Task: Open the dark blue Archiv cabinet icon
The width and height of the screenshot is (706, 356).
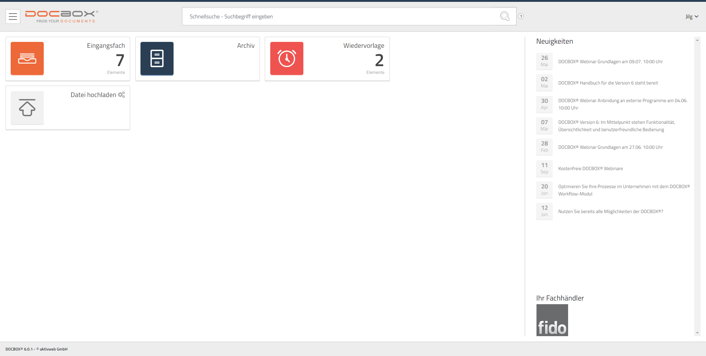Action: pyautogui.click(x=157, y=58)
